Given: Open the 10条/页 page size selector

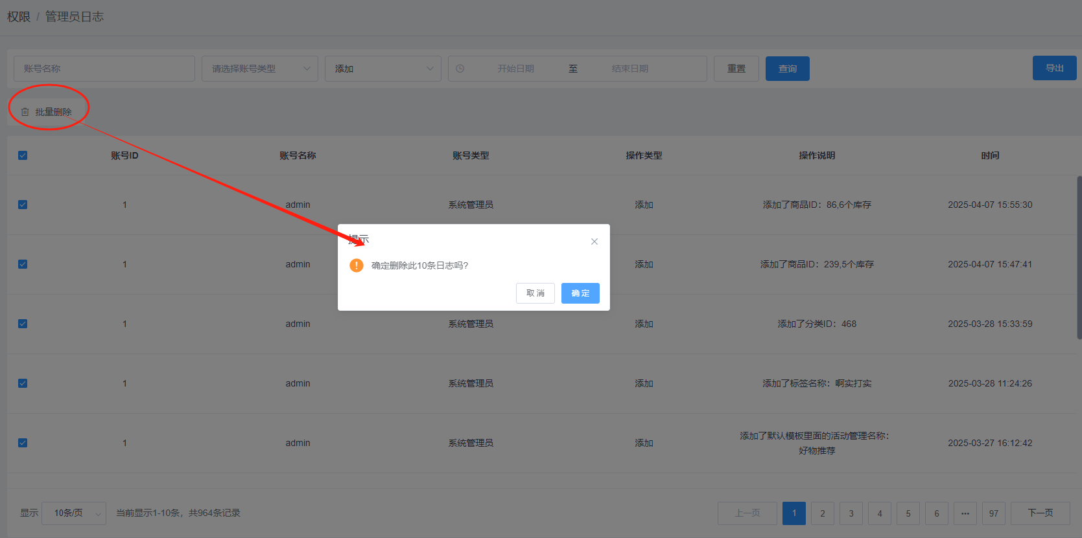Looking at the screenshot, I should (74, 513).
